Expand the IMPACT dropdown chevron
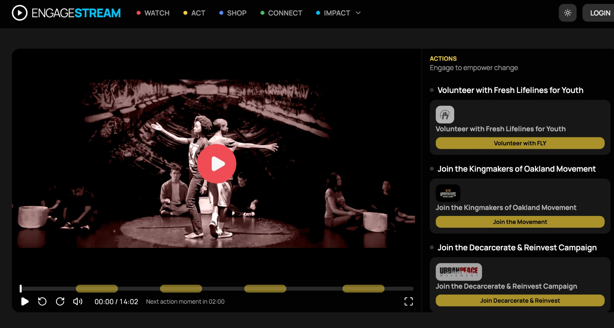This screenshot has width=614, height=328. (358, 13)
